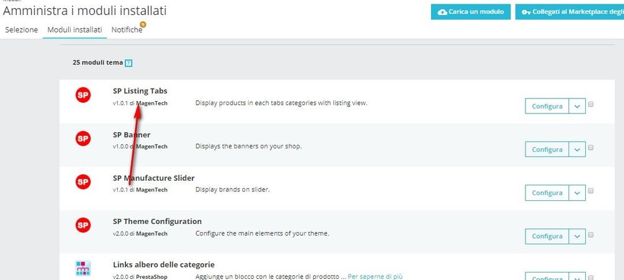
Task: Click the SP Manufacture Slider module title
Action: pos(154,178)
